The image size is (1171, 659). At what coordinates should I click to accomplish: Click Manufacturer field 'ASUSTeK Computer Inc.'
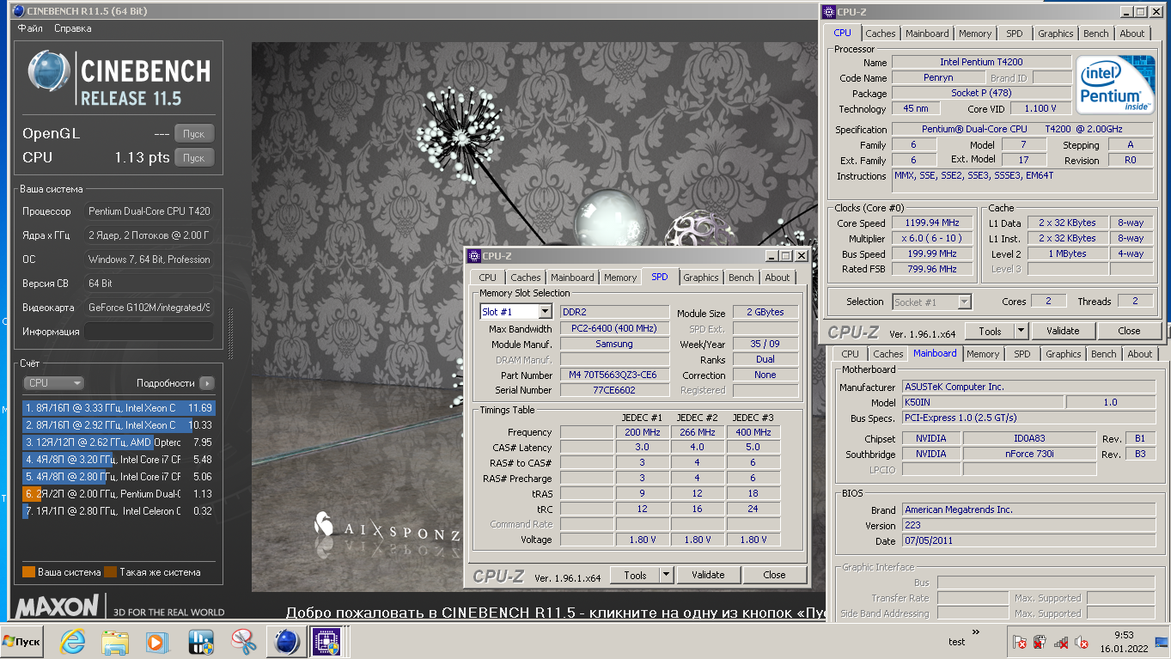pos(1028,387)
